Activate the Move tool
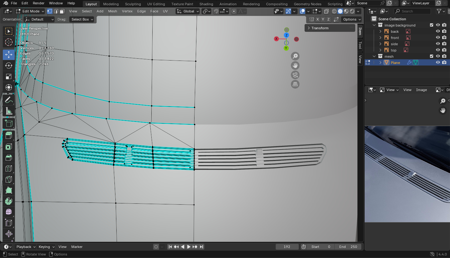Image resolution: width=450 pixels, height=258 pixels. [x=9, y=54]
